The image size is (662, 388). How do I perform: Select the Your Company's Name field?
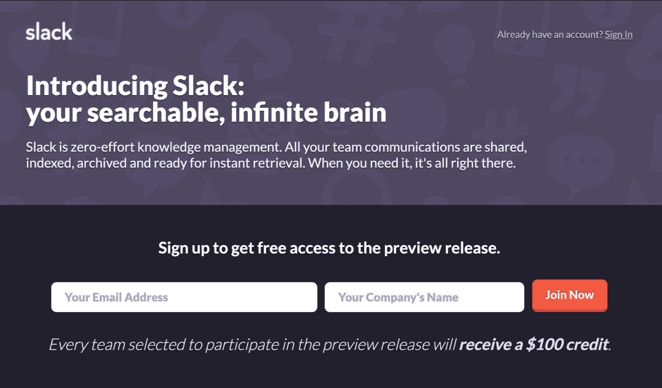pyautogui.click(x=424, y=297)
